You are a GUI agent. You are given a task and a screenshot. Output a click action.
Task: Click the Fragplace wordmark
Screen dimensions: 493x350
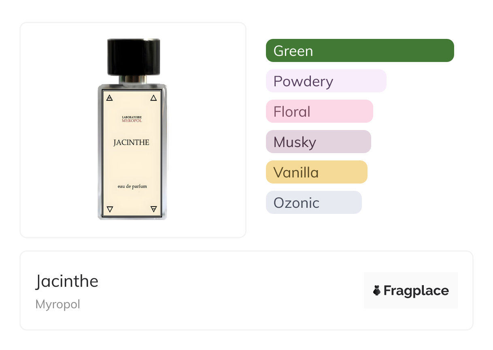(x=416, y=290)
